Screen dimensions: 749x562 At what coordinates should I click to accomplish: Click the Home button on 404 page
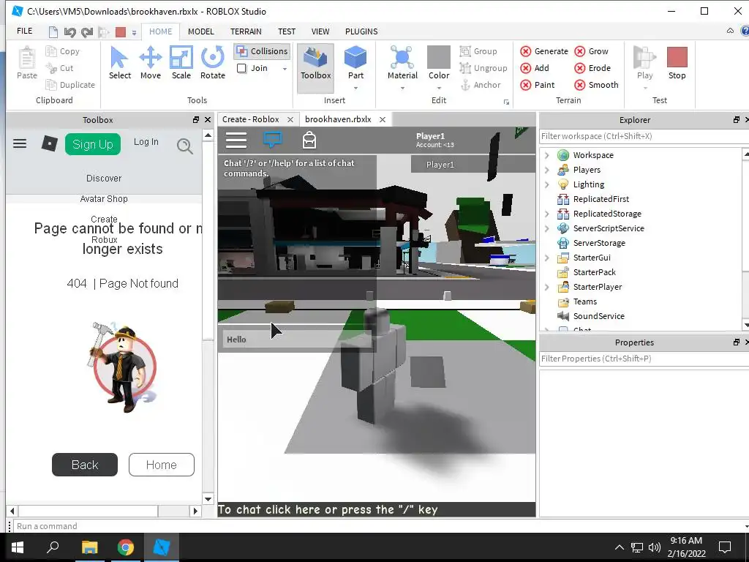(162, 465)
